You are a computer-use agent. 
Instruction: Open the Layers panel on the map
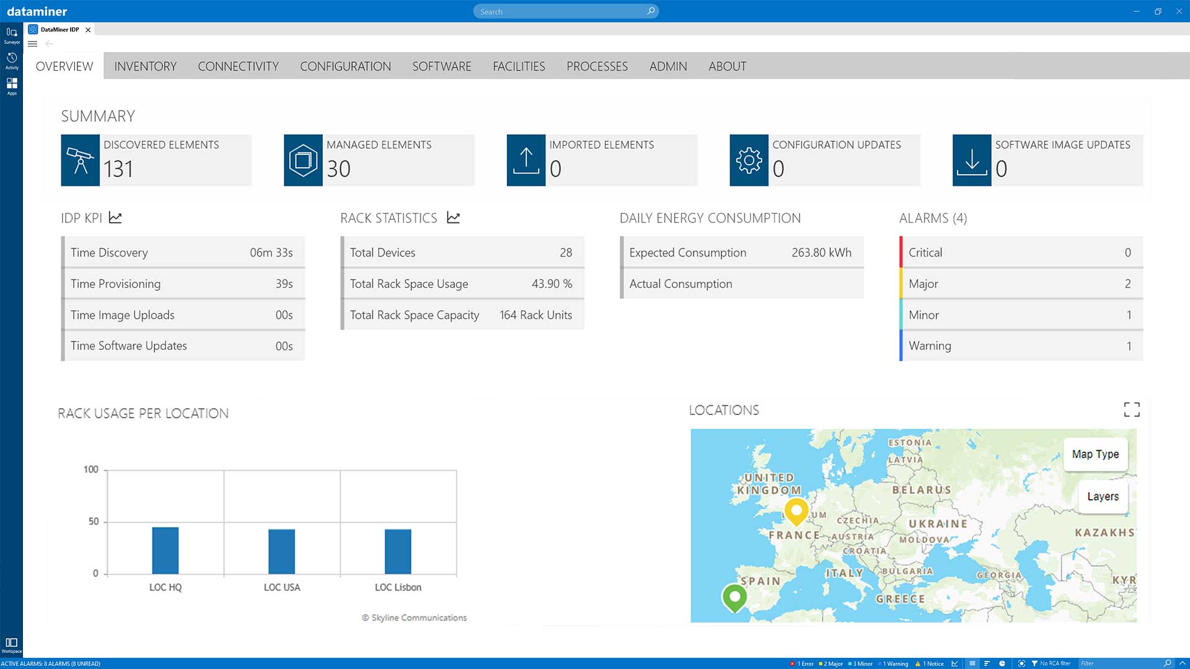pyautogui.click(x=1102, y=496)
